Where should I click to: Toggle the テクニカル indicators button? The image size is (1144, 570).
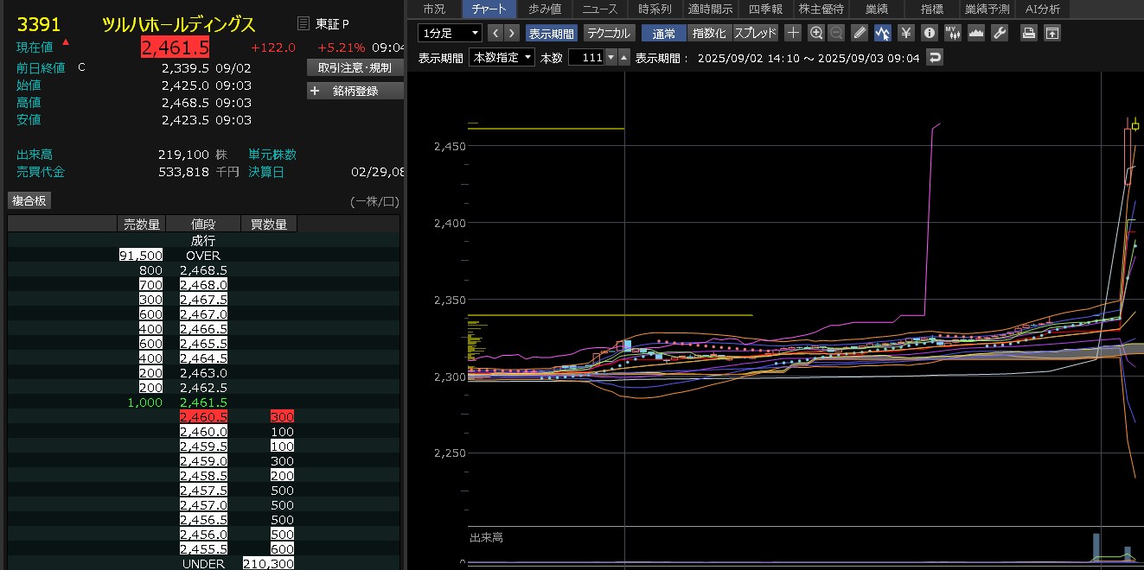click(609, 33)
